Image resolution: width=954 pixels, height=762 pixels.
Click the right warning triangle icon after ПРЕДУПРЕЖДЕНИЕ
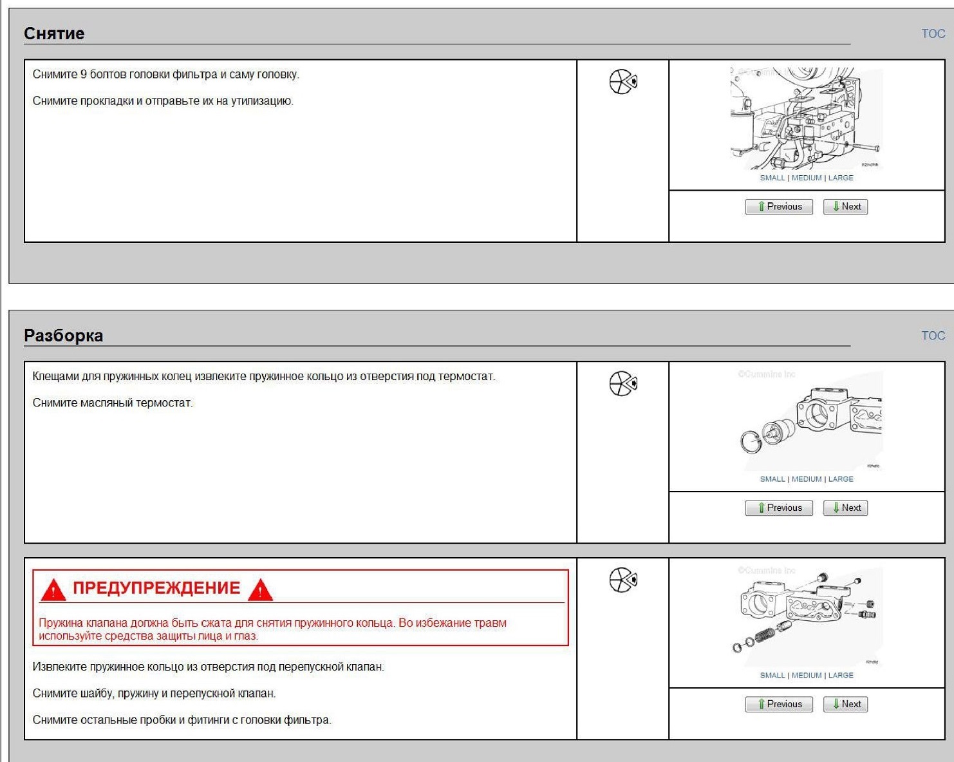click(260, 590)
